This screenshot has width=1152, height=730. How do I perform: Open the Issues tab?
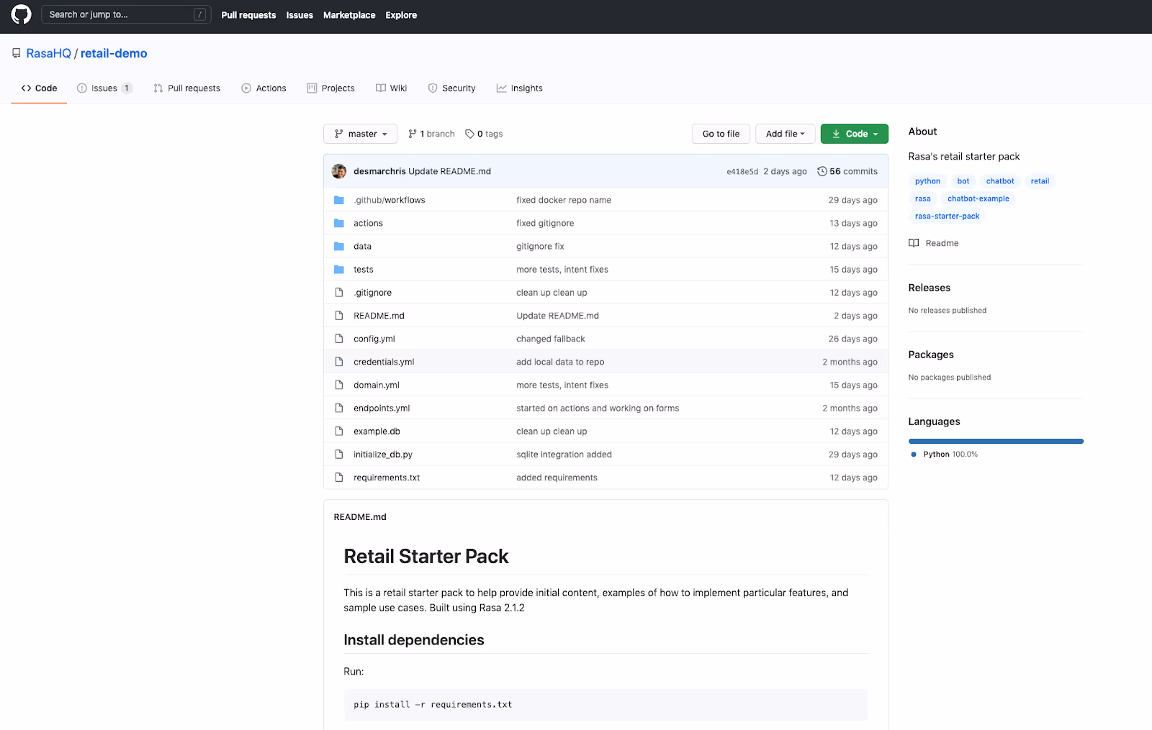104,88
